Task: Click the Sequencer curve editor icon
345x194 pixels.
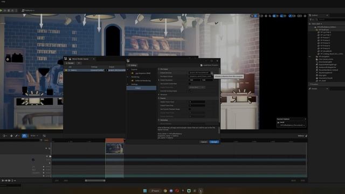Action: 44,136
